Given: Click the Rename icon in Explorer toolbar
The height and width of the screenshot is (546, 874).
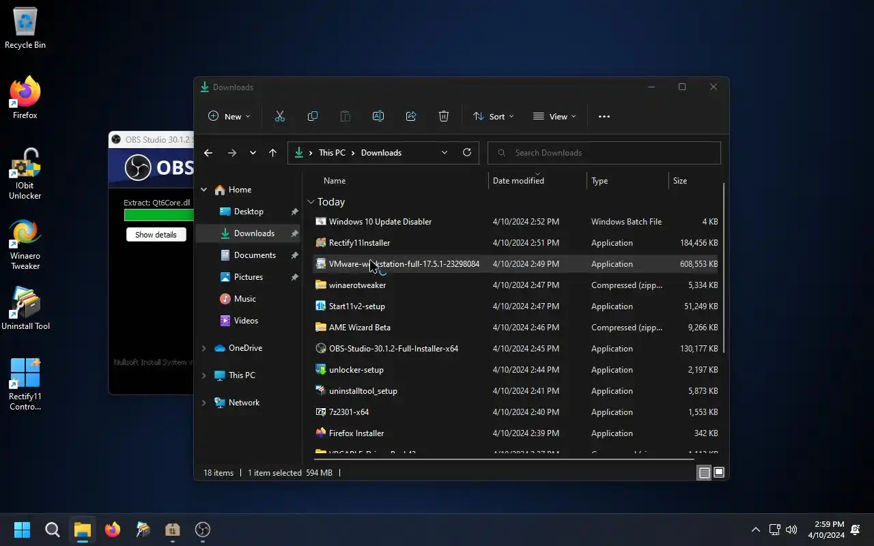Looking at the screenshot, I should point(378,117).
